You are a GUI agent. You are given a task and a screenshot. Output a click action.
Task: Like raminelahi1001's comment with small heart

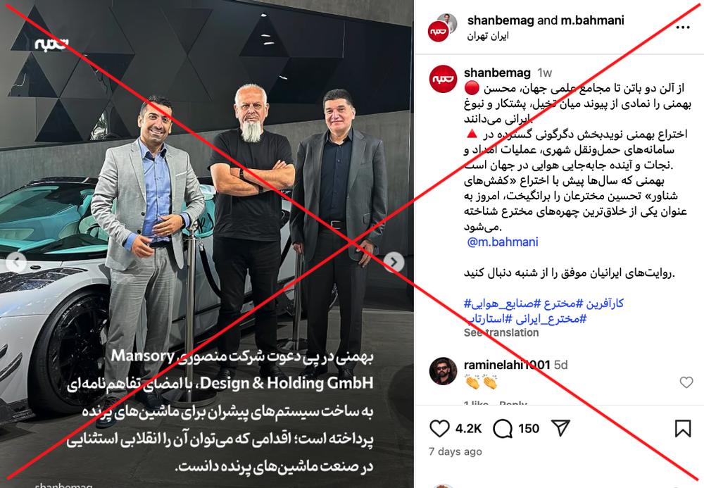coord(686,382)
